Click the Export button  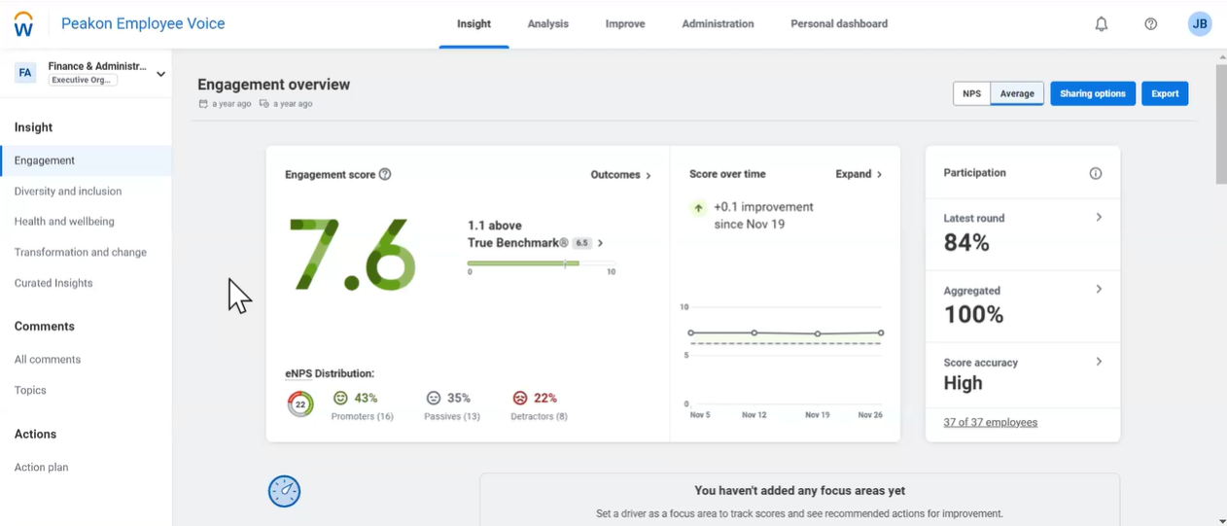(x=1165, y=93)
